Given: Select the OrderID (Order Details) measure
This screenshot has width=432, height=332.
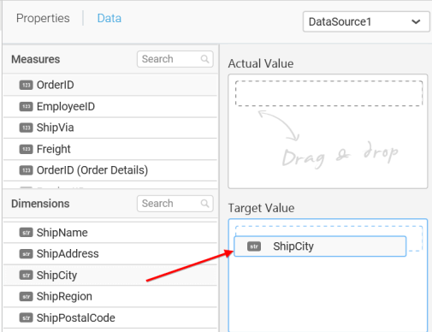Looking at the screenshot, I should (110, 170).
